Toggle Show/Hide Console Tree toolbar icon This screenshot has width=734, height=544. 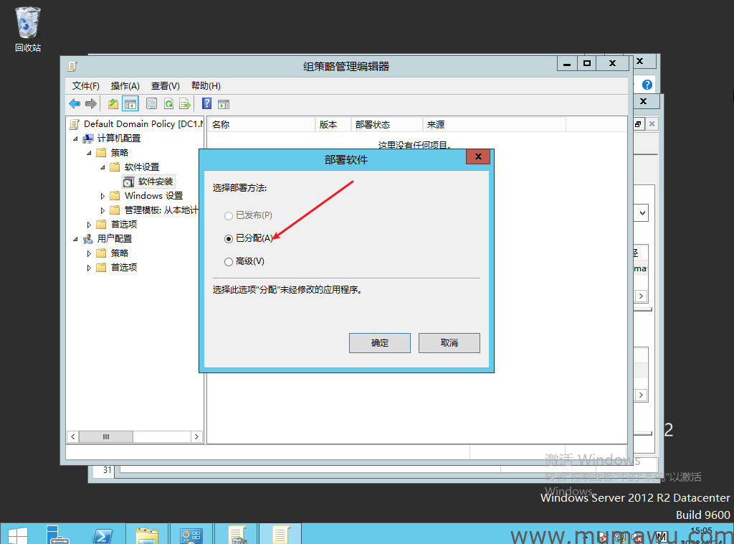pyautogui.click(x=130, y=103)
